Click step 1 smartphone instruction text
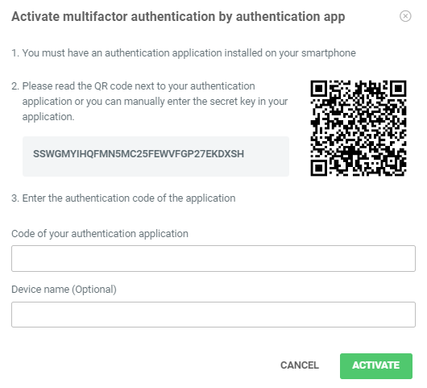This screenshot has width=427, height=388. [184, 53]
